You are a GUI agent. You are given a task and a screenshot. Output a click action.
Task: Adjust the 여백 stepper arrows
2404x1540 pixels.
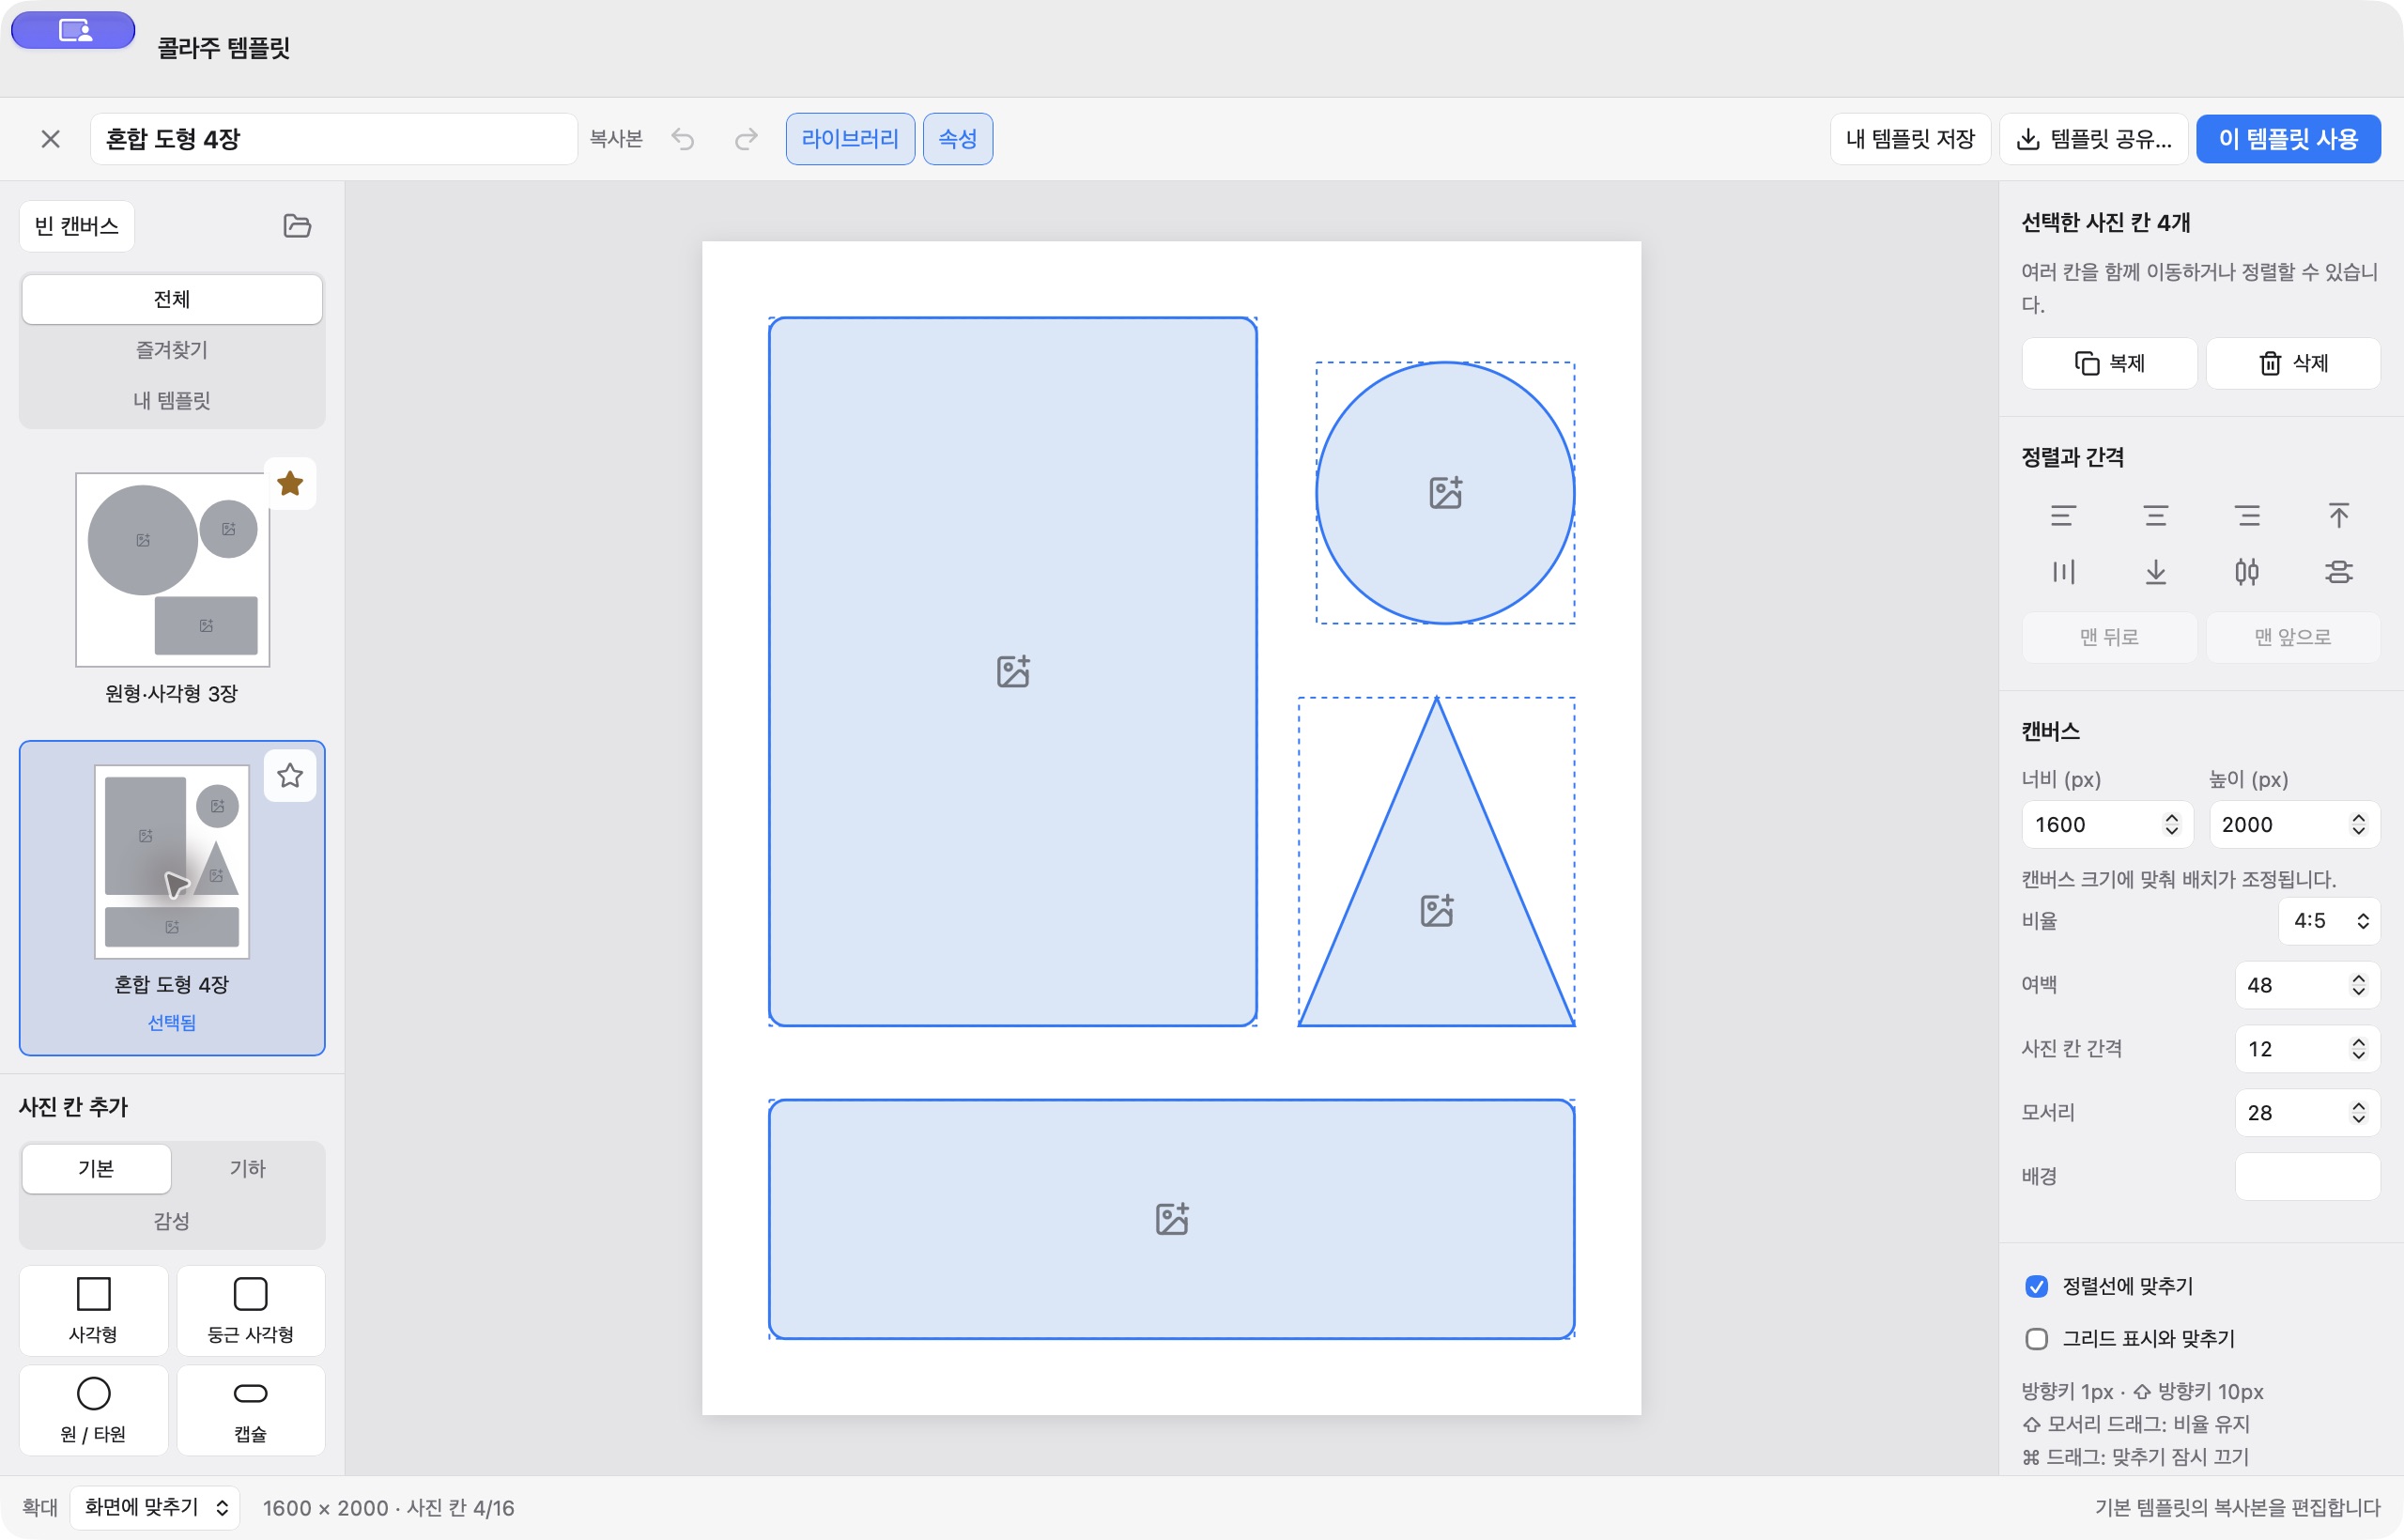pos(2358,985)
